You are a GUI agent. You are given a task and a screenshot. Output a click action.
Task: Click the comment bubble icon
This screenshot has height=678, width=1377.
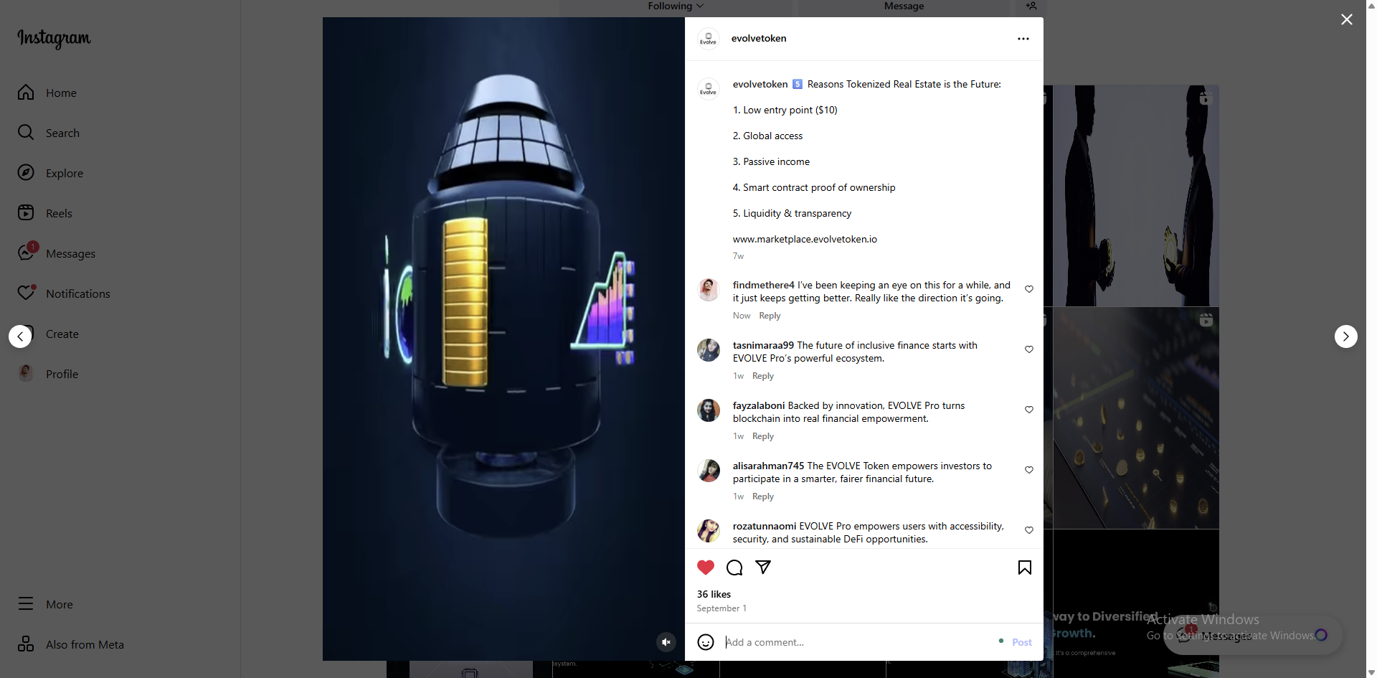tap(734, 568)
